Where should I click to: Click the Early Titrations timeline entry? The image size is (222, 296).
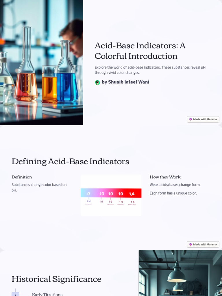[47, 294]
